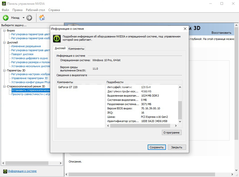
Task: Click the green Back arrow icon
Action: 6,18
